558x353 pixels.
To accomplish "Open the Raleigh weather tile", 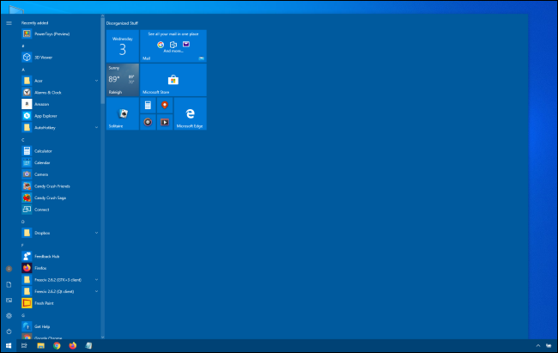I will [x=122, y=79].
